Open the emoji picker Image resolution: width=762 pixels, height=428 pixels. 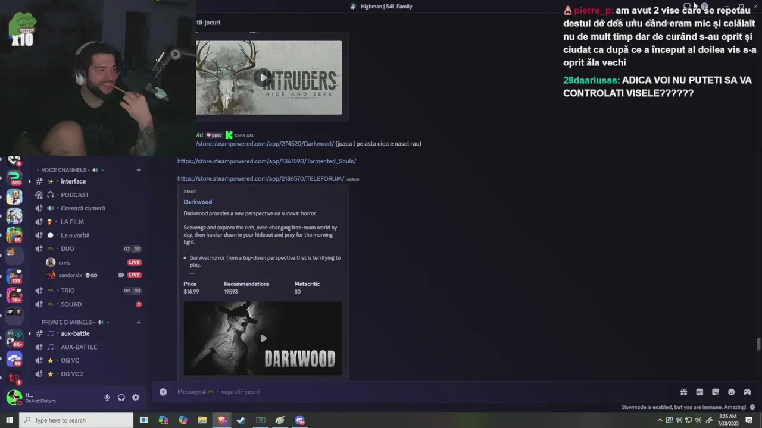731,392
